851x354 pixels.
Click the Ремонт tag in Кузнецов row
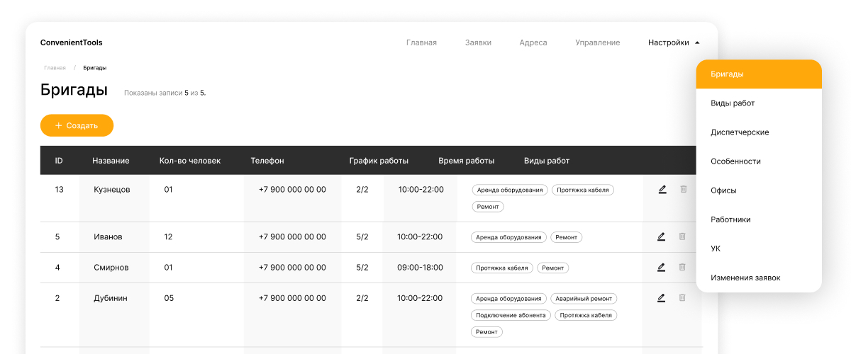click(x=487, y=207)
